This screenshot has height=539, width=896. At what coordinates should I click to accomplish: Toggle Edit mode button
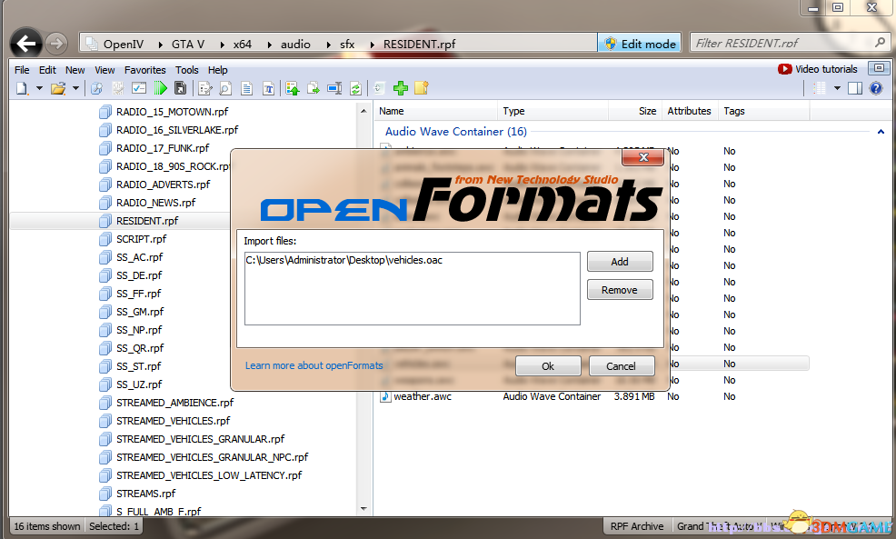pos(640,44)
